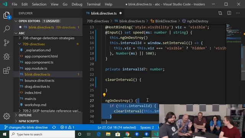Switch branch changes/fix-blink-directive
This screenshot has height=138, width=245.
click(x=26, y=127)
